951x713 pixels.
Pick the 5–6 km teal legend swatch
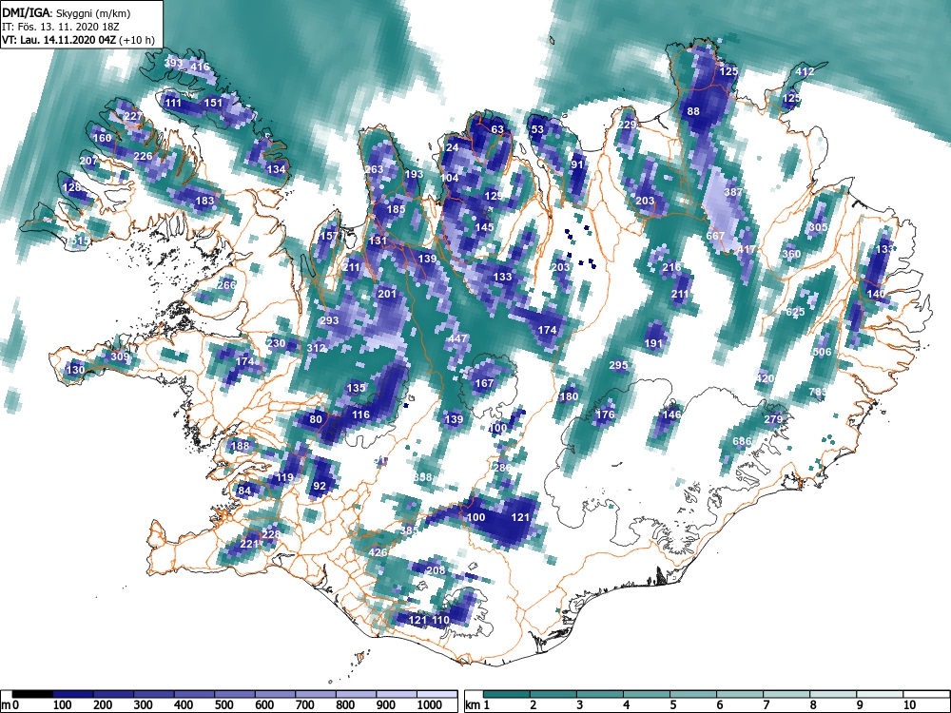693,694
